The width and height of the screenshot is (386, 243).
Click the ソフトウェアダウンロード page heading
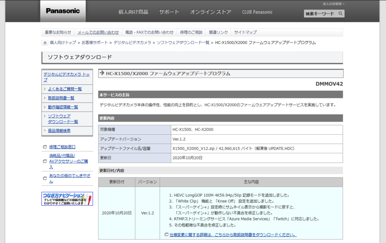(79, 57)
